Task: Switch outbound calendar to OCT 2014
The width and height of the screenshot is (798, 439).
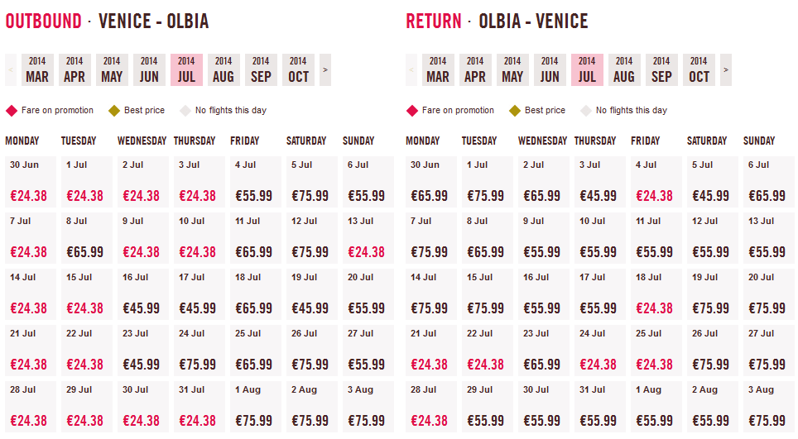Action: coord(298,70)
